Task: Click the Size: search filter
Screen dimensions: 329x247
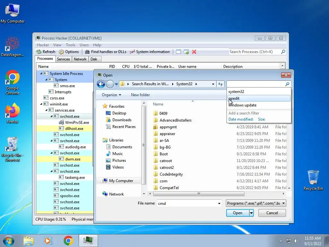Action: click(262, 119)
